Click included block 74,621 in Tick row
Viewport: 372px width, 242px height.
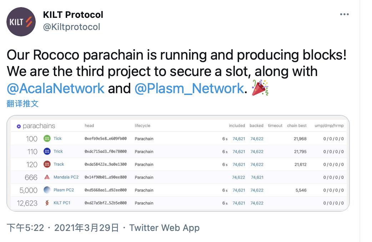239,138
